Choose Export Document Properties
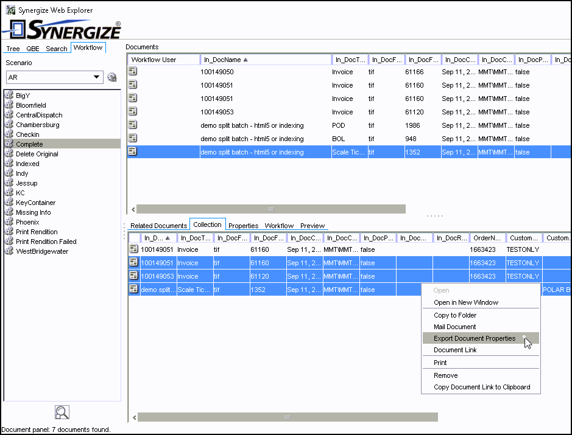The height and width of the screenshot is (435, 572). [481, 338]
